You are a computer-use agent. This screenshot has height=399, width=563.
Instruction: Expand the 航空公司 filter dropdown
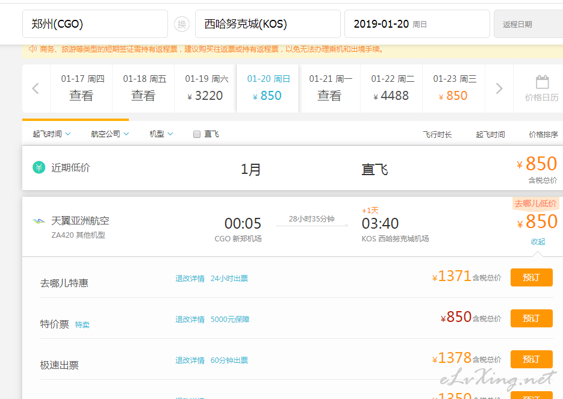[x=110, y=134]
